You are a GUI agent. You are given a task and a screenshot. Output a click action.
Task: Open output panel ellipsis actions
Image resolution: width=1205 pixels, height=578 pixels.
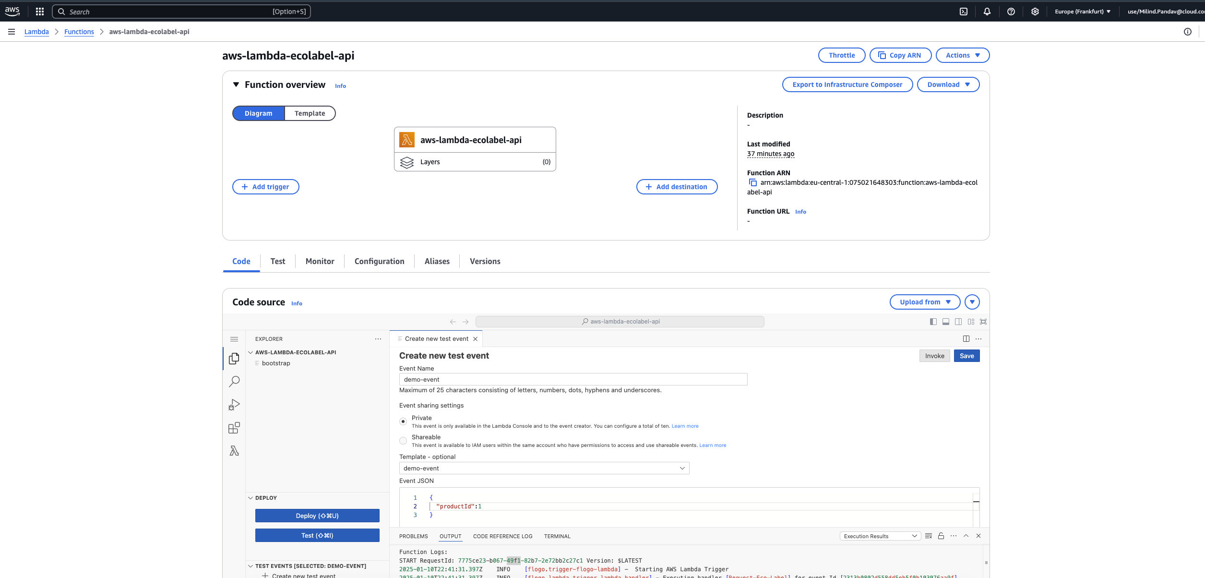point(954,536)
